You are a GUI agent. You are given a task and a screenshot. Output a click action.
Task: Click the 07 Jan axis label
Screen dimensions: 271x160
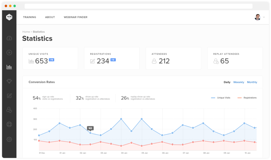tap(186, 153)
